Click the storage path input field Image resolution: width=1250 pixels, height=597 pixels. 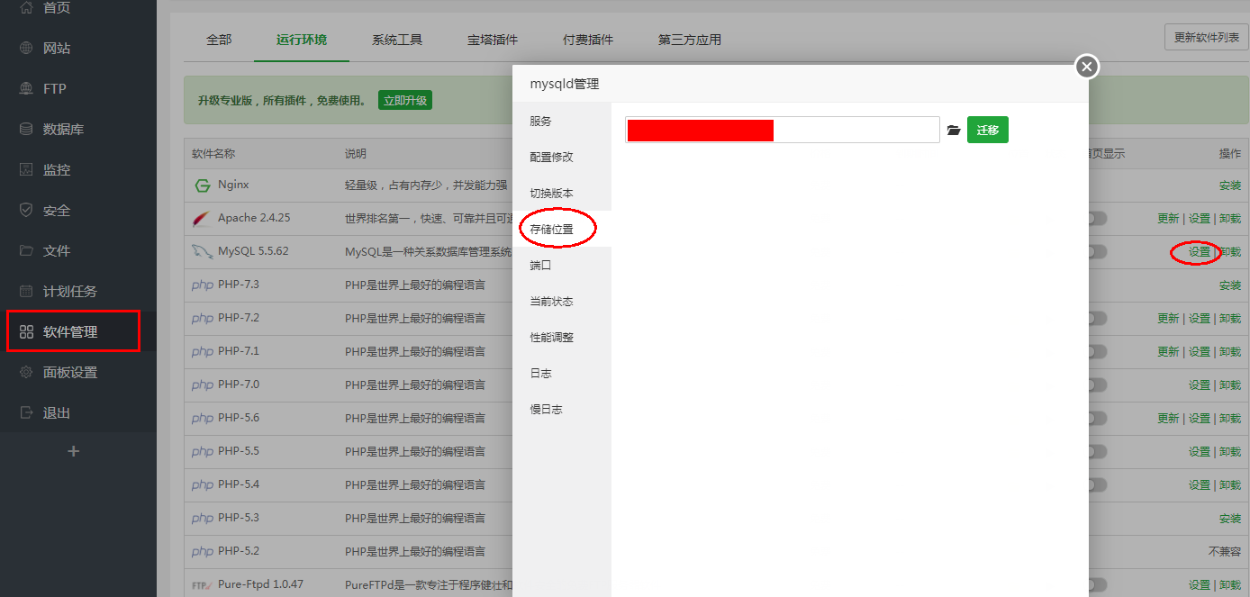click(x=783, y=130)
